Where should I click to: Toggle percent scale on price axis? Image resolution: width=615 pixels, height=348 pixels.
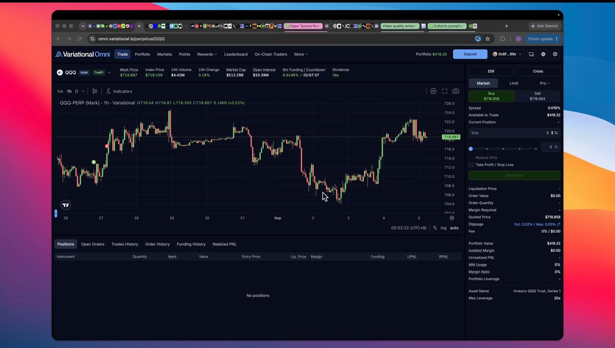point(435,228)
